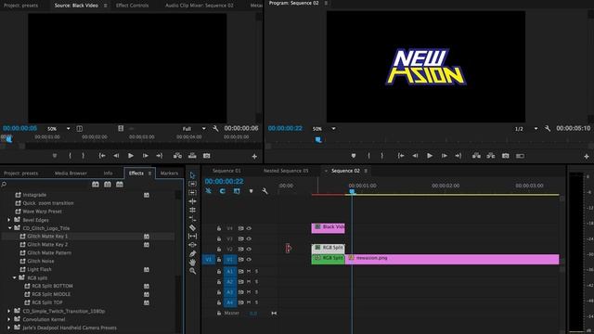Image resolution: width=594 pixels, height=334 pixels.
Task: Export frame from Source monitor camera icon
Action: (x=206, y=156)
